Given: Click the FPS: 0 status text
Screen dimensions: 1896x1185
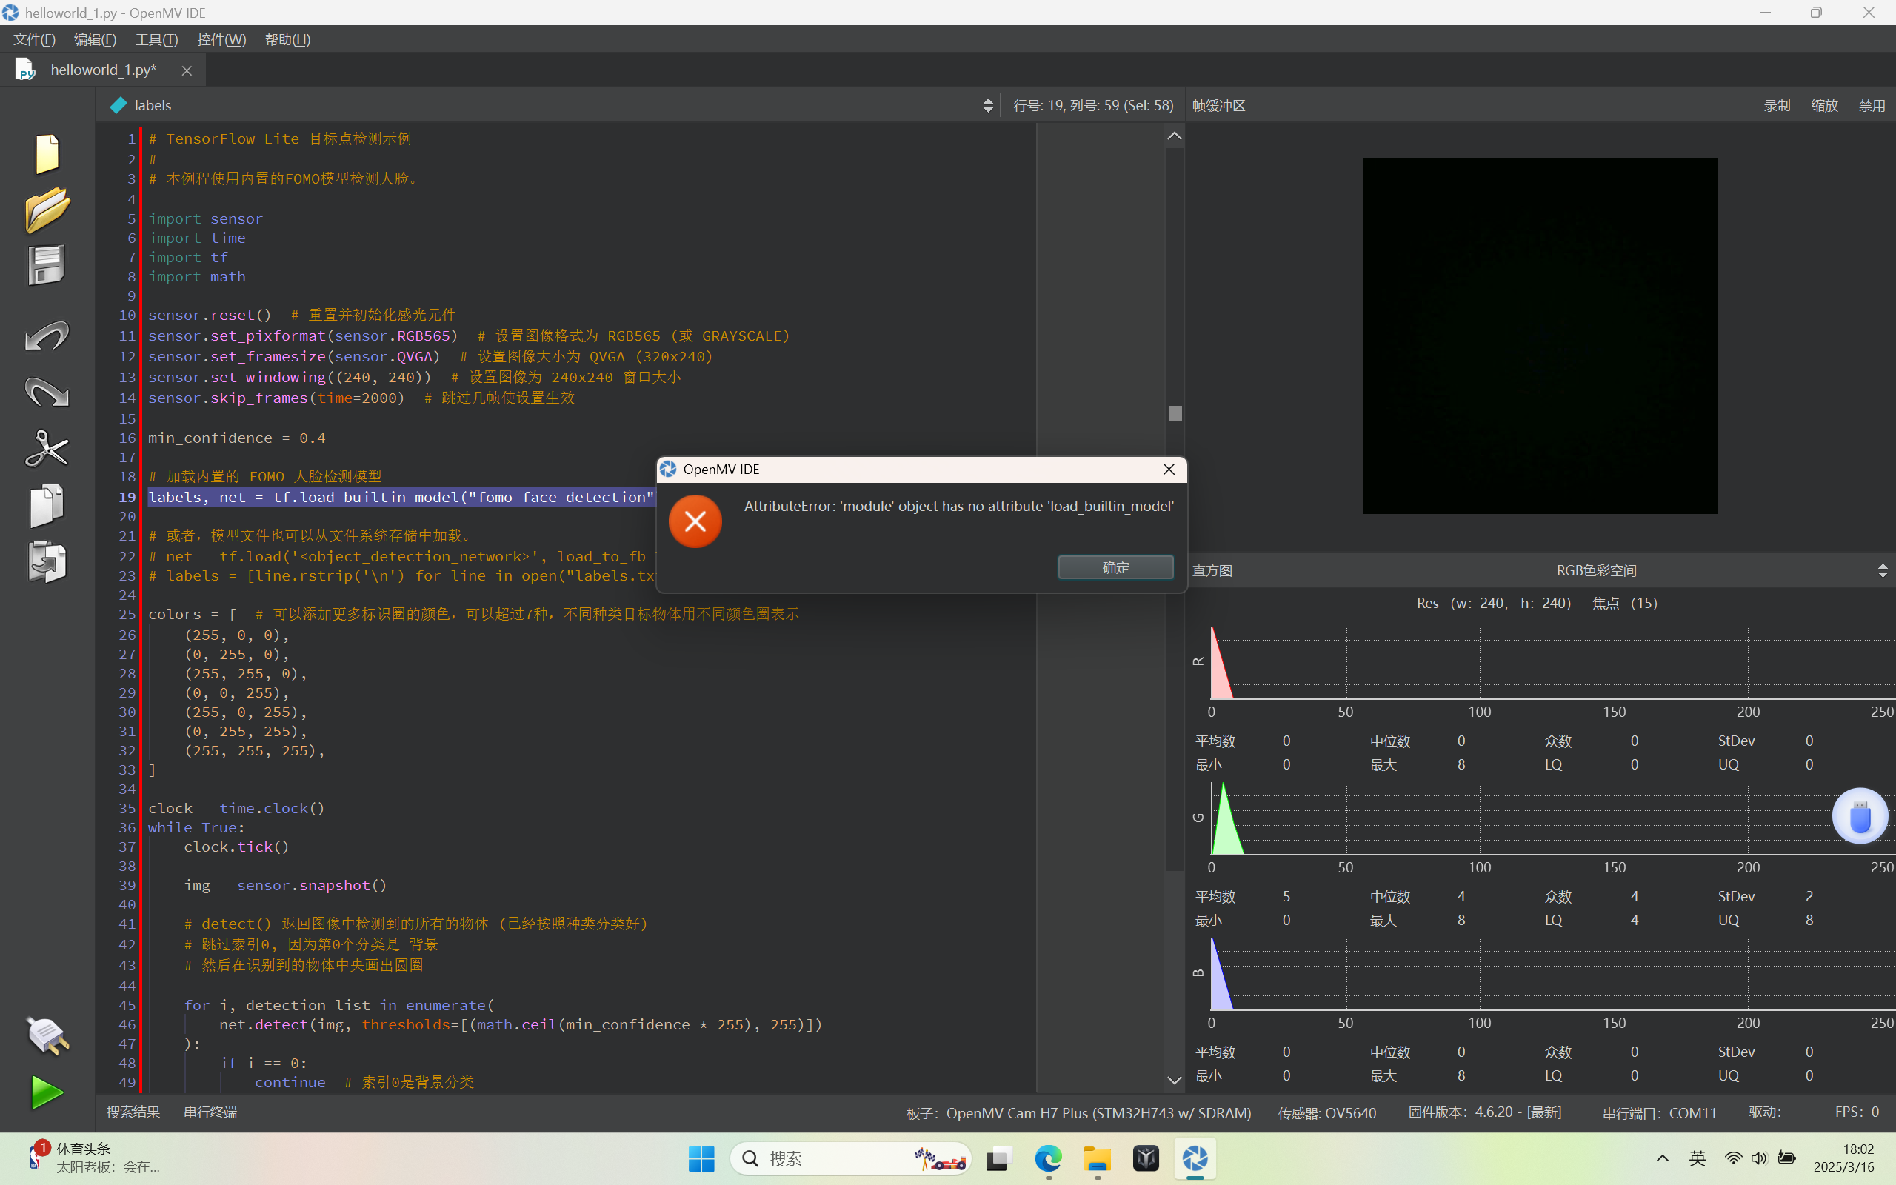Looking at the screenshot, I should pos(1857,1112).
